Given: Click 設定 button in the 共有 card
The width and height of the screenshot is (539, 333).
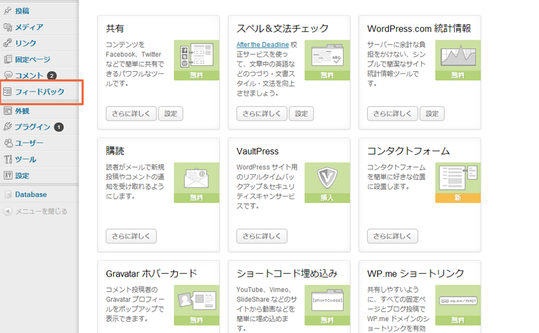Looking at the screenshot, I should (170, 114).
